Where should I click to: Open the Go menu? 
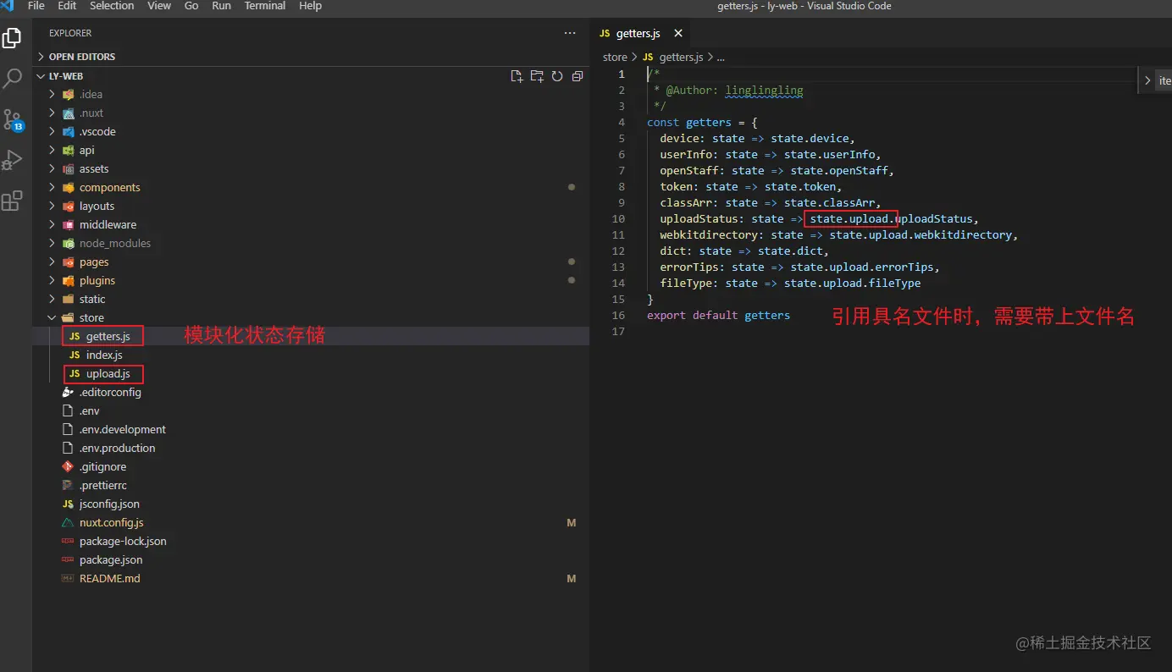191,6
